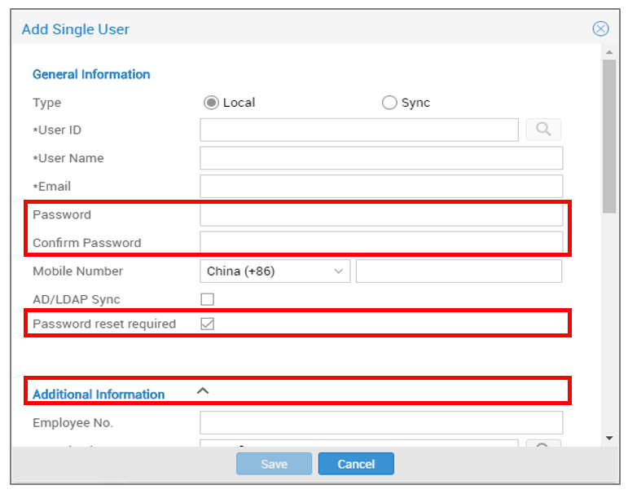Focus the Password input field
This screenshot has height=494, width=628.
click(381, 214)
